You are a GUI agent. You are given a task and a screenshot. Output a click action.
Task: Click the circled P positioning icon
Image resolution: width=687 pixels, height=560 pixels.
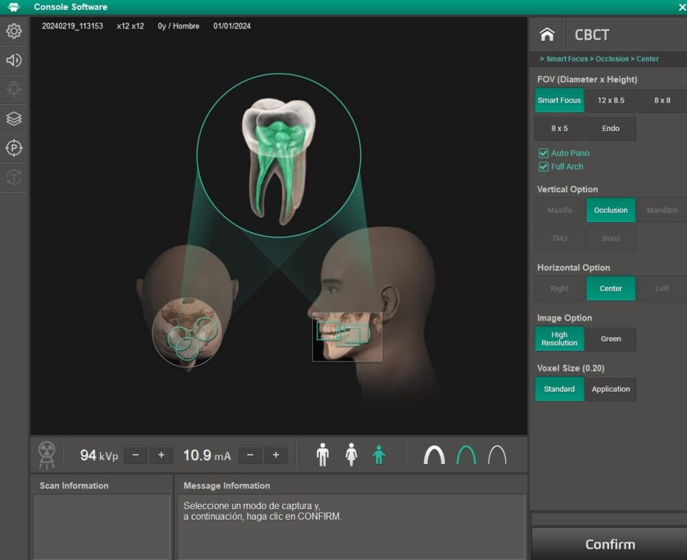pos(14,148)
